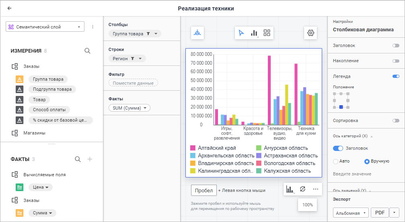Add new fact with plus icon
Viewport: 405px width, 222px height.
[x=90, y=159]
